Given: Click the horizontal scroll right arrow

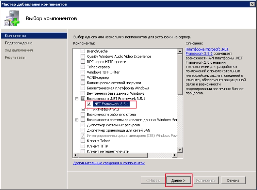Looking at the screenshot, I should click(175, 155).
